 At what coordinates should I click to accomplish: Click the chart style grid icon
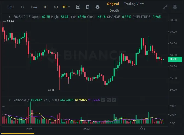(88, 7)
